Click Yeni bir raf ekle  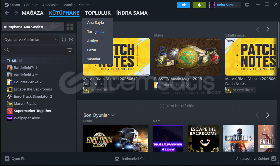[180, 106]
